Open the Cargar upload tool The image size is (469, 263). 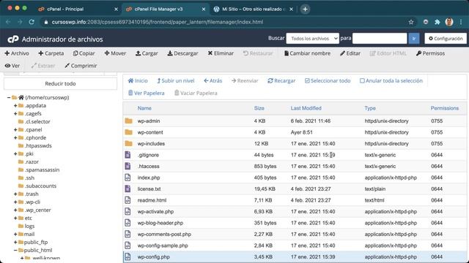[x=147, y=53]
